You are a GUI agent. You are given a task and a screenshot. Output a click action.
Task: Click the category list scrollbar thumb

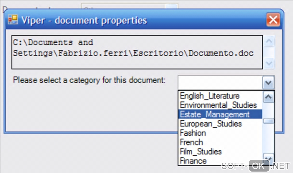click(269, 121)
